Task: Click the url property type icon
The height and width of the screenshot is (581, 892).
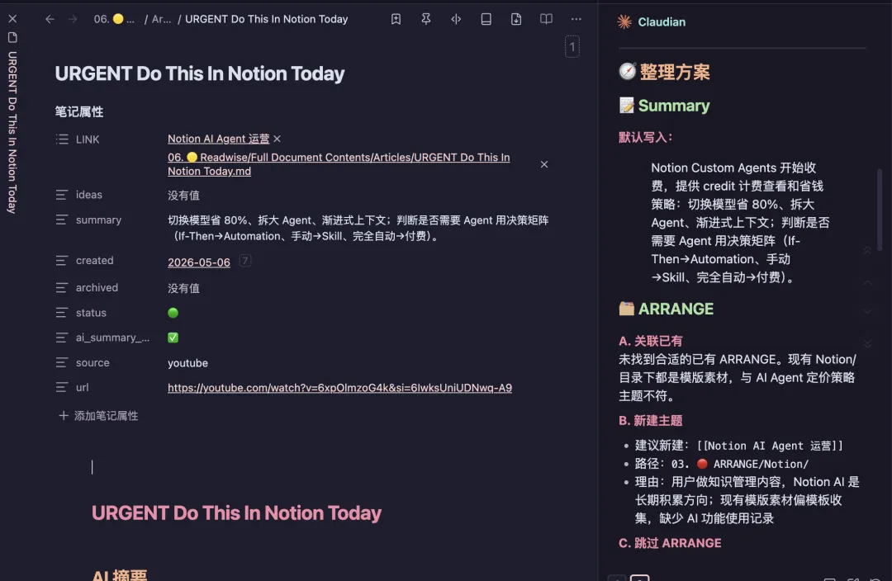Action: pos(62,387)
